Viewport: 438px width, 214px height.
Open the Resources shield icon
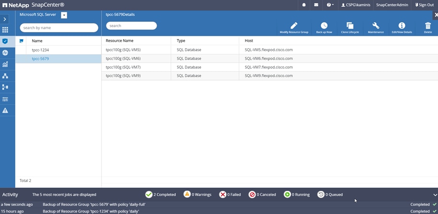coord(5,41)
